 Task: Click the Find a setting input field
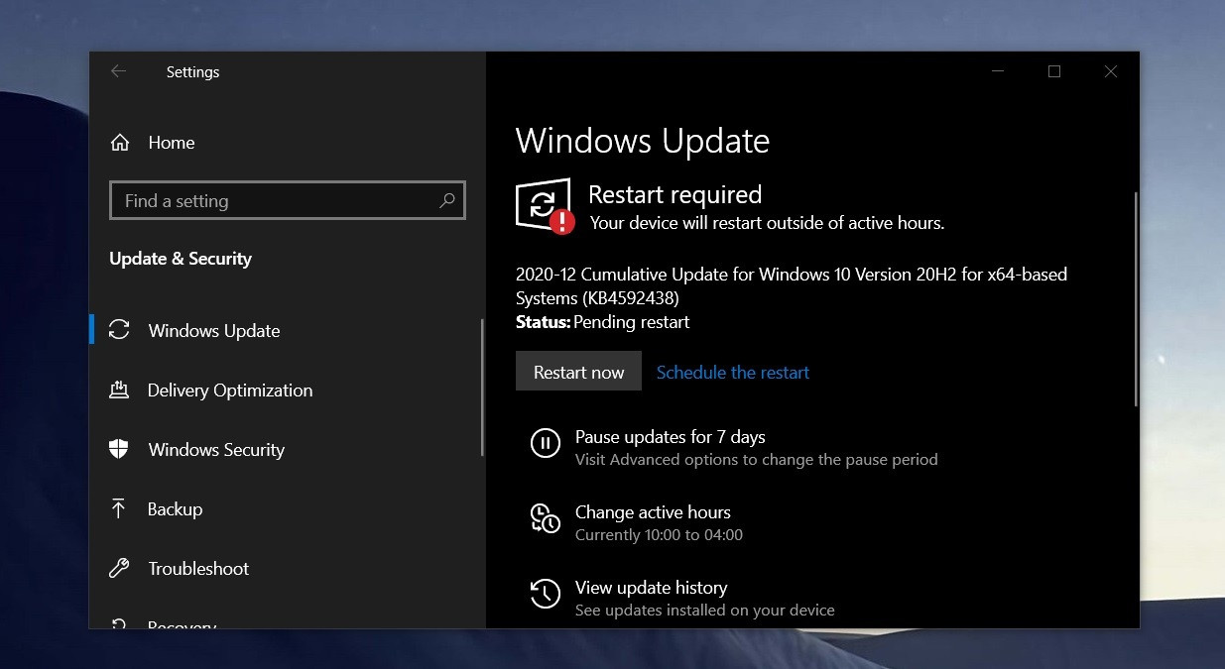268,200
